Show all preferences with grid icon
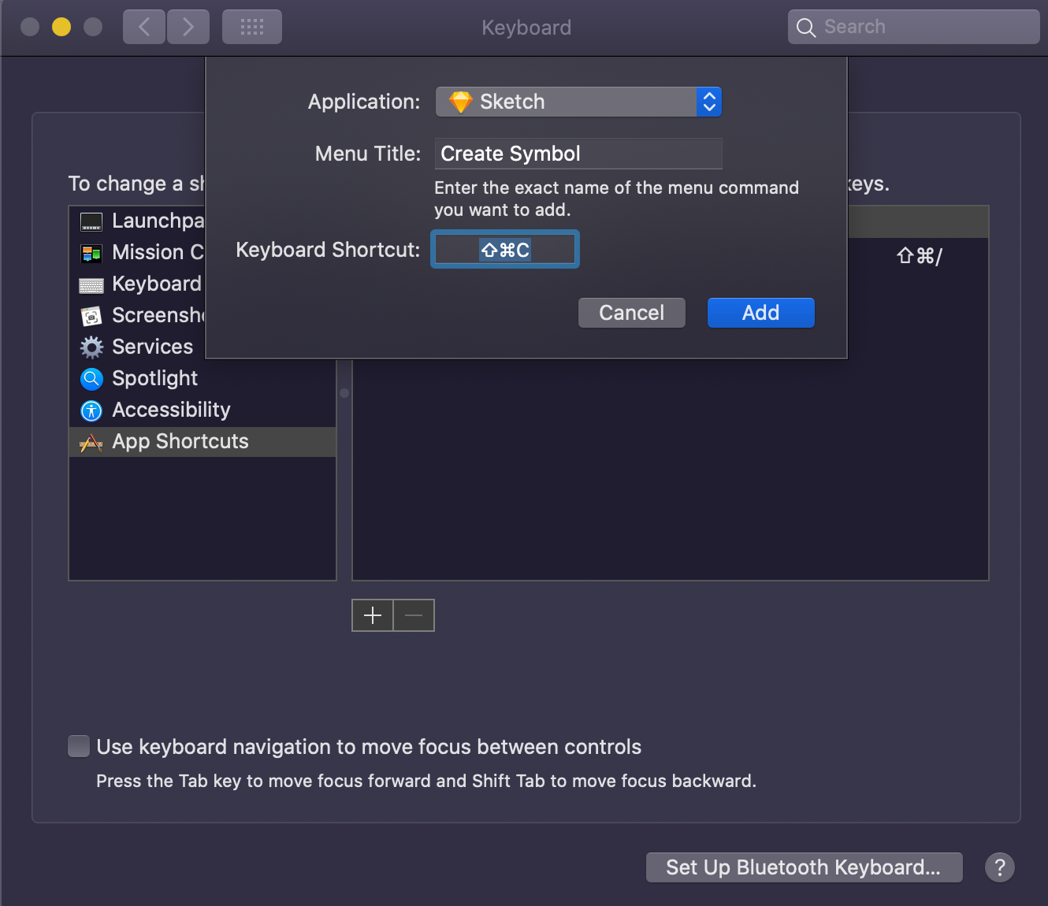 pos(252,27)
